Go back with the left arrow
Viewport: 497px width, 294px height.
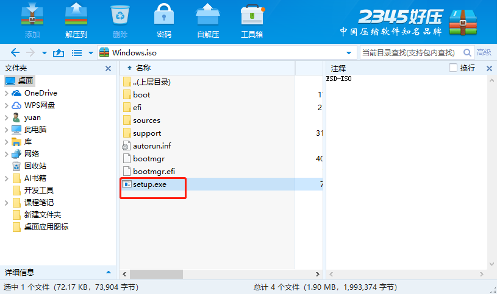(15, 52)
